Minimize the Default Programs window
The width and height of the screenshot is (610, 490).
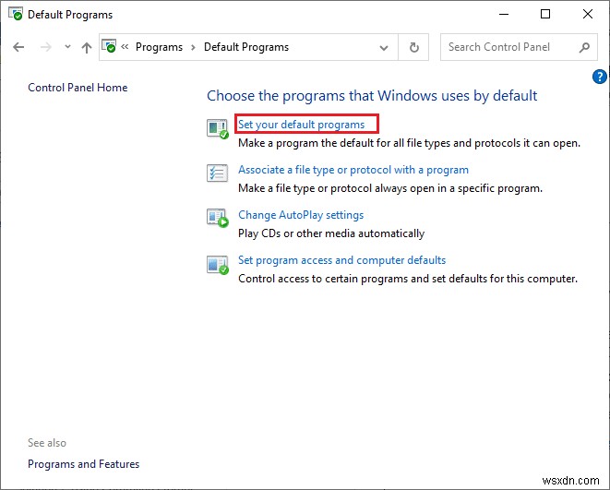click(x=504, y=14)
